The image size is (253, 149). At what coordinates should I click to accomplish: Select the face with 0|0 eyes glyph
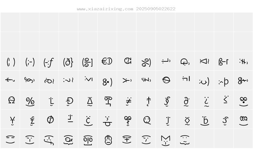88,140
